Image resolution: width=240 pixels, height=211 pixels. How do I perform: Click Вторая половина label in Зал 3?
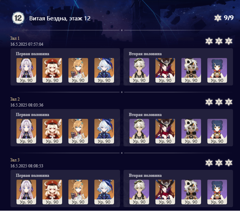coord(145,175)
